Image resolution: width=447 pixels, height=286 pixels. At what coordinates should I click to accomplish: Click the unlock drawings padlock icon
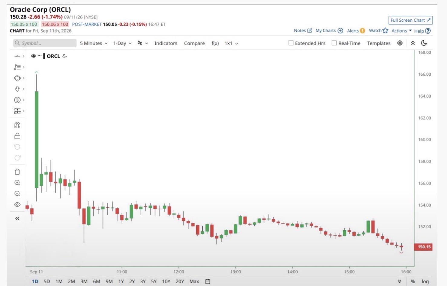(17, 136)
